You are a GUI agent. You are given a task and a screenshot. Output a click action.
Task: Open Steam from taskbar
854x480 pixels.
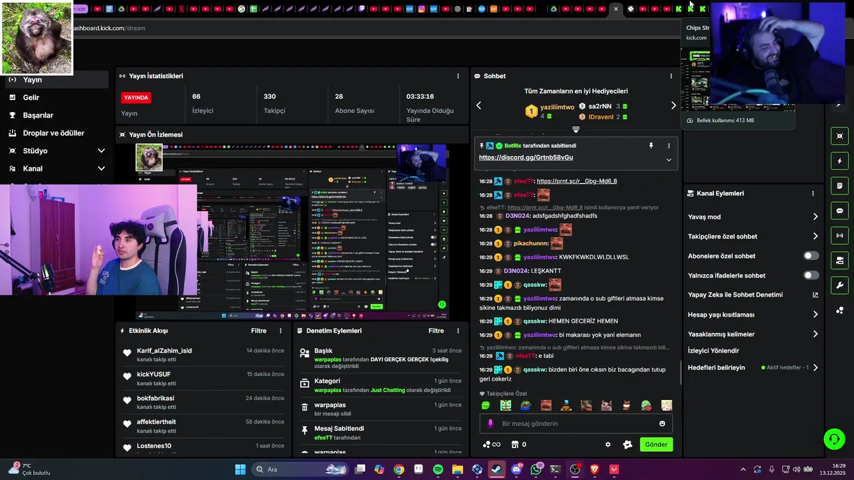[x=496, y=469]
